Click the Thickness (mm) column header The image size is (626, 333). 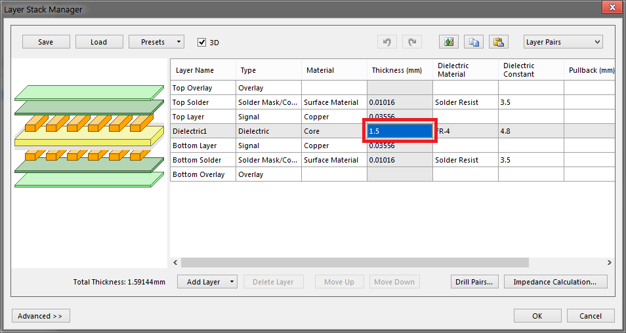[396, 70]
